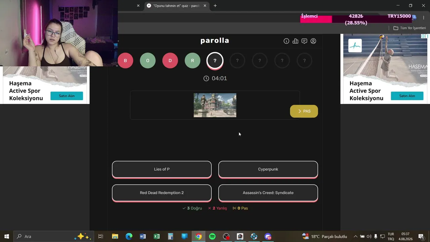
Task: Click the 04:01 countdown timer
Action: [x=215, y=78]
